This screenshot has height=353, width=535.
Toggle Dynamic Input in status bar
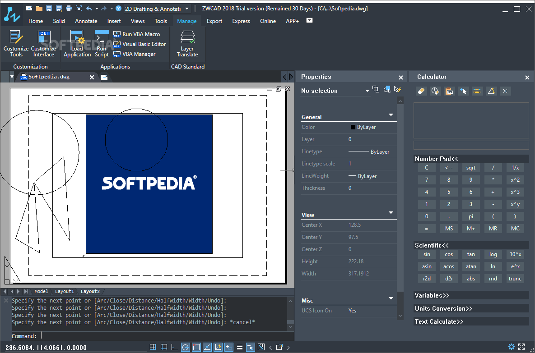(x=229, y=347)
